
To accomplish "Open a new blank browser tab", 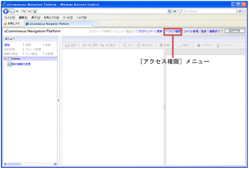I will 95,24.
